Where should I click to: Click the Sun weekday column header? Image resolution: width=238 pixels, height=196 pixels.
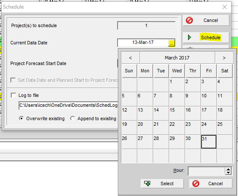pyautogui.click(x=129, y=71)
